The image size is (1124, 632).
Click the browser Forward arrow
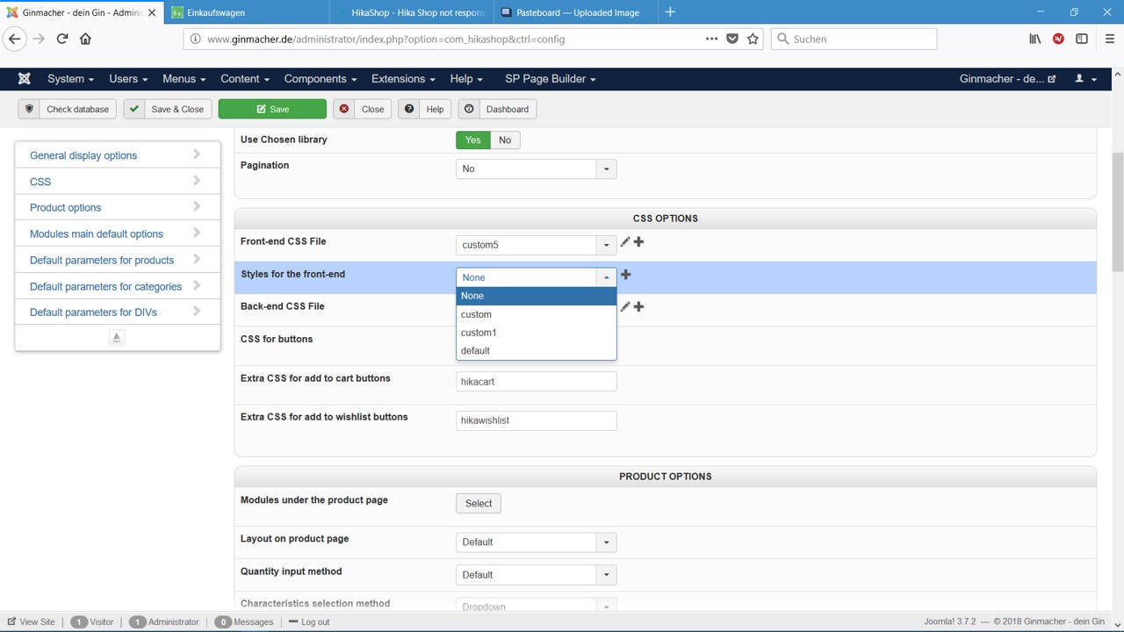coord(39,39)
